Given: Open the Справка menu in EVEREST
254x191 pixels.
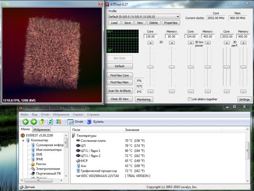Looking at the screenshot, I should tap(93, 114).
